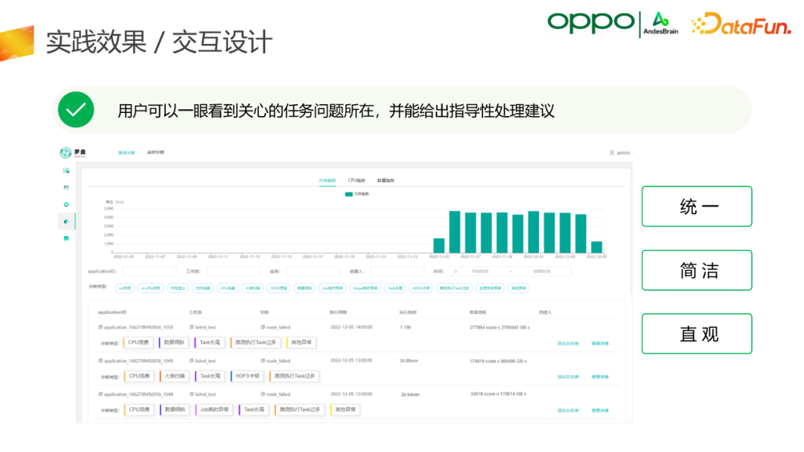Select the highlighted active icon in the left sidebar

point(66,222)
